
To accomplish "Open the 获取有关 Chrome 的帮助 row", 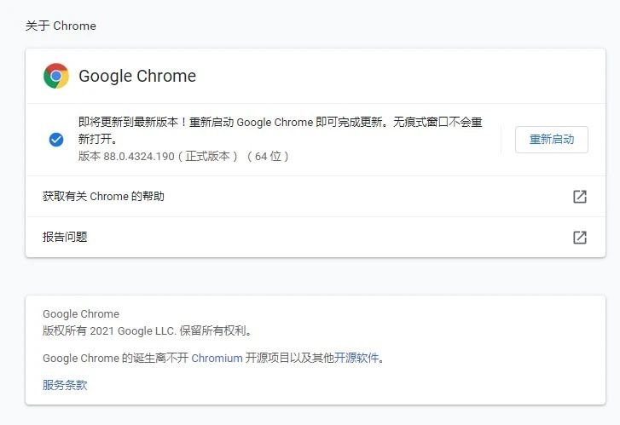I will pyautogui.click(x=316, y=196).
